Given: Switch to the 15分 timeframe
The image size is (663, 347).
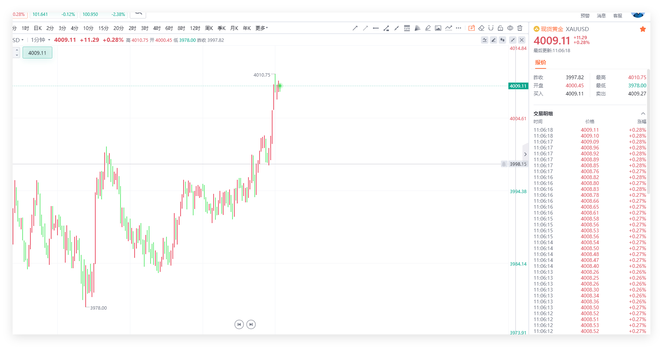Looking at the screenshot, I should (103, 28).
